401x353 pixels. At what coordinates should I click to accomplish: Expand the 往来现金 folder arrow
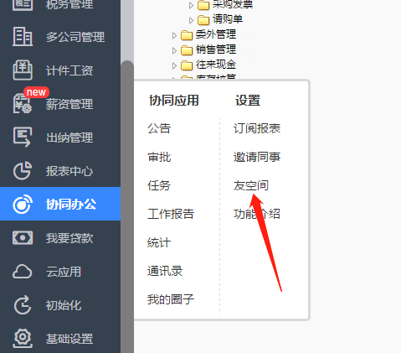(x=174, y=65)
